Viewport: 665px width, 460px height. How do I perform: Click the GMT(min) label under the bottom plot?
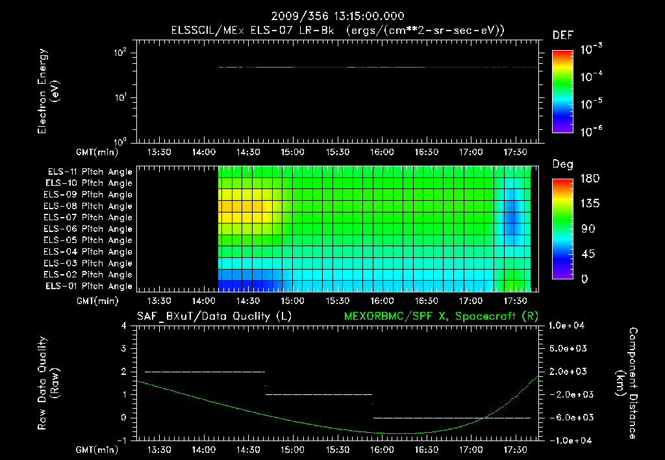coord(97,450)
